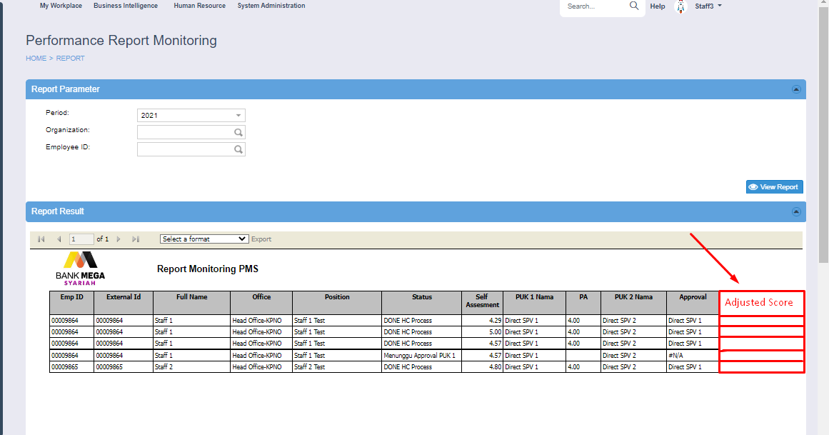Click the Report Monitoring PMS title
This screenshot has width=829, height=435.
(208, 269)
